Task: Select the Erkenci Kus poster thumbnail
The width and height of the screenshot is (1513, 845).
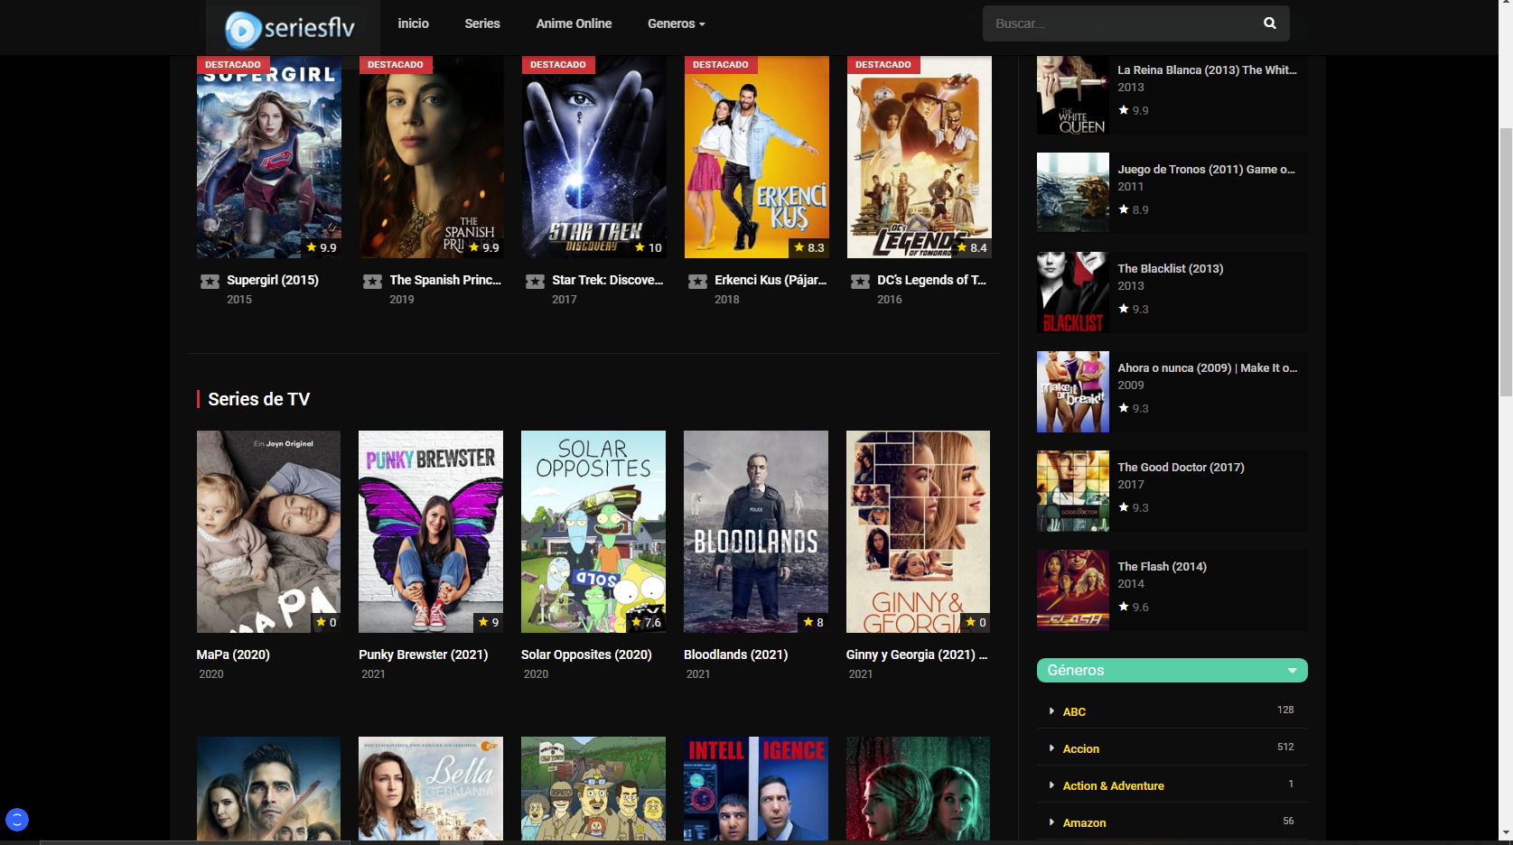Action: pyautogui.click(x=757, y=157)
